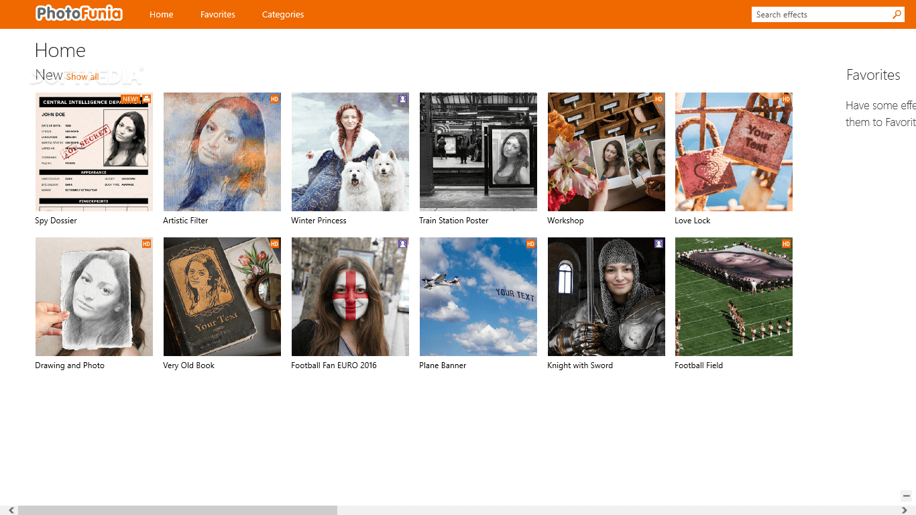Click the PhotoFunia logo
This screenshot has width=916, height=515.
(x=79, y=13)
